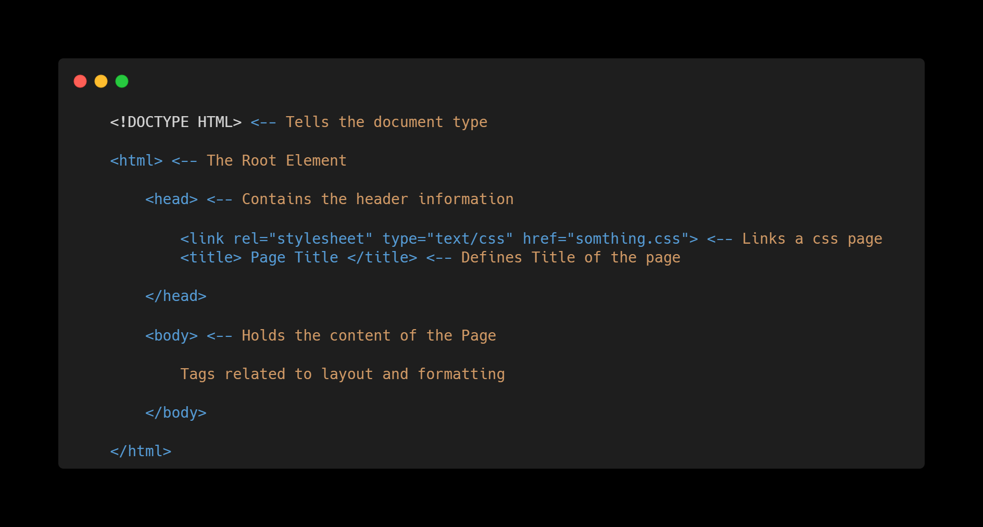The image size is (983, 527).
Task: Click the "Page Title" text
Action: click(294, 257)
